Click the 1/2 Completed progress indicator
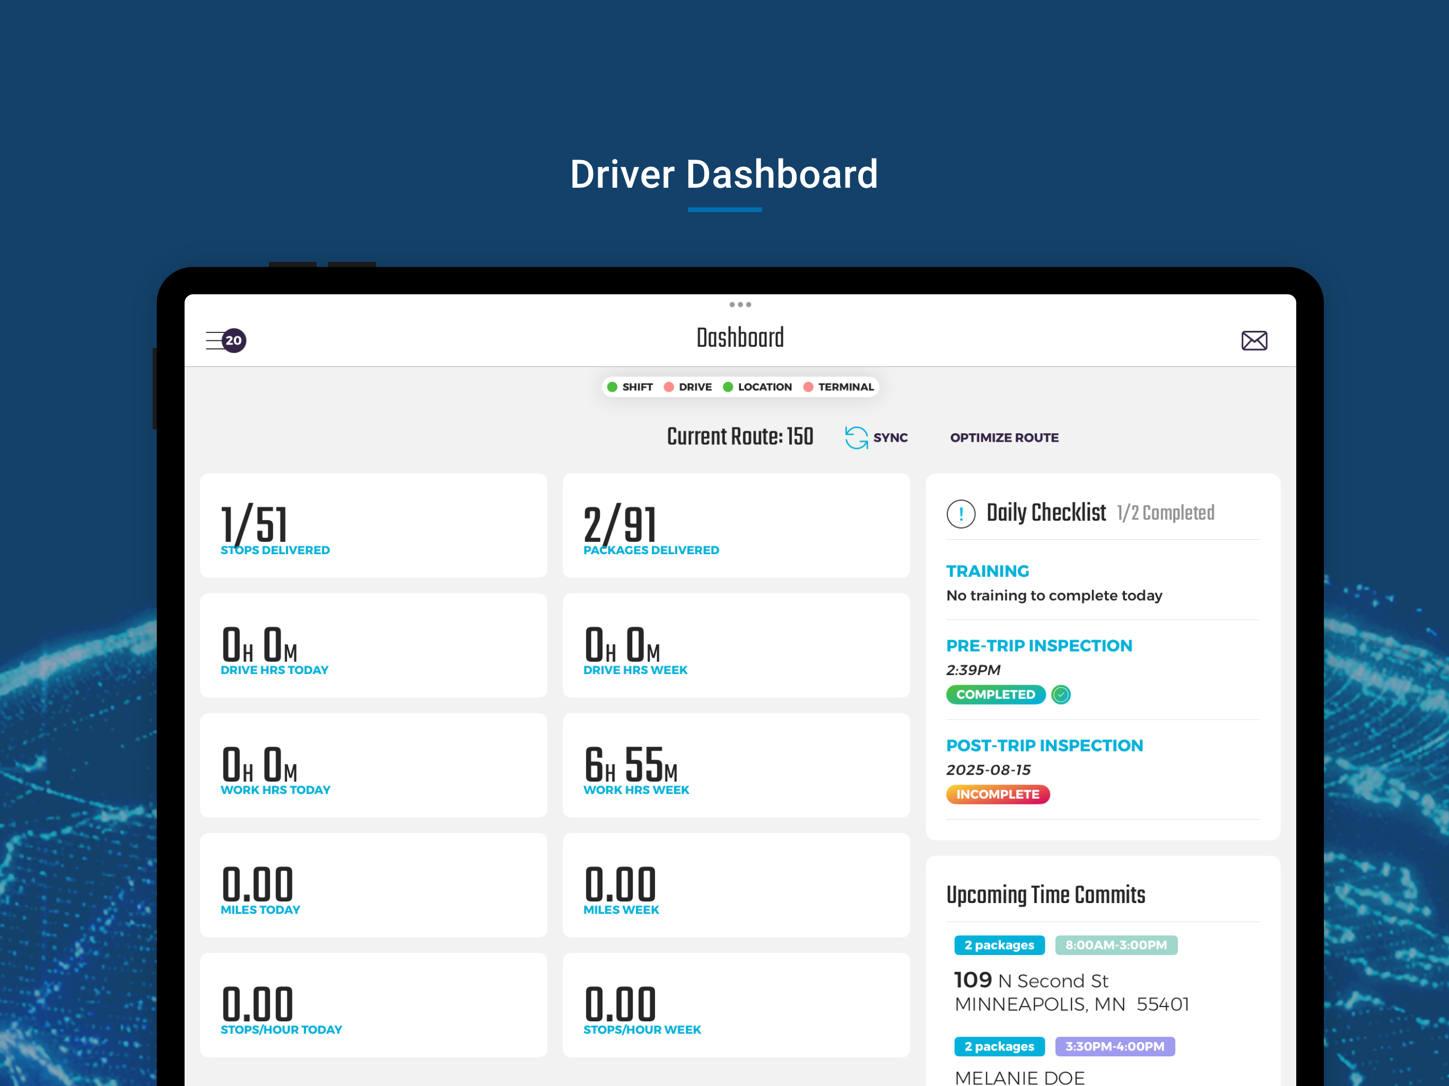This screenshot has width=1449, height=1086. coord(1165,513)
